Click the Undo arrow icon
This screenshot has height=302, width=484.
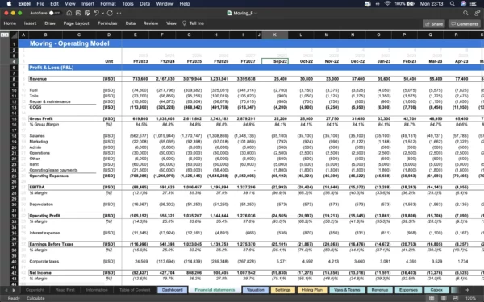(x=97, y=13)
